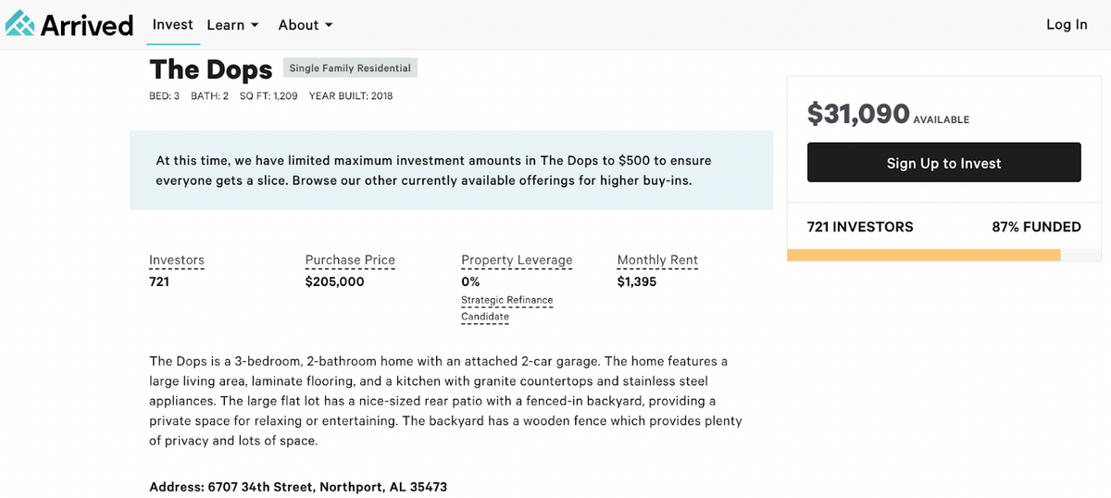Click the Investors underlined label

click(177, 260)
